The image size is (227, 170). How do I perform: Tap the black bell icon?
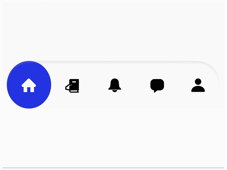click(x=115, y=85)
